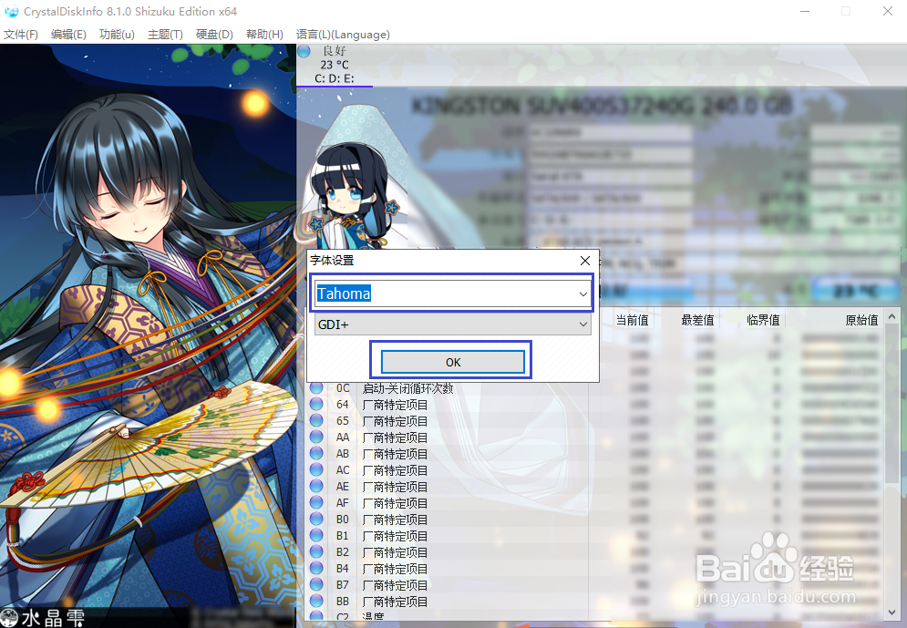
Task: Open the 帮助(H) menu
Action: coord(264,34)
